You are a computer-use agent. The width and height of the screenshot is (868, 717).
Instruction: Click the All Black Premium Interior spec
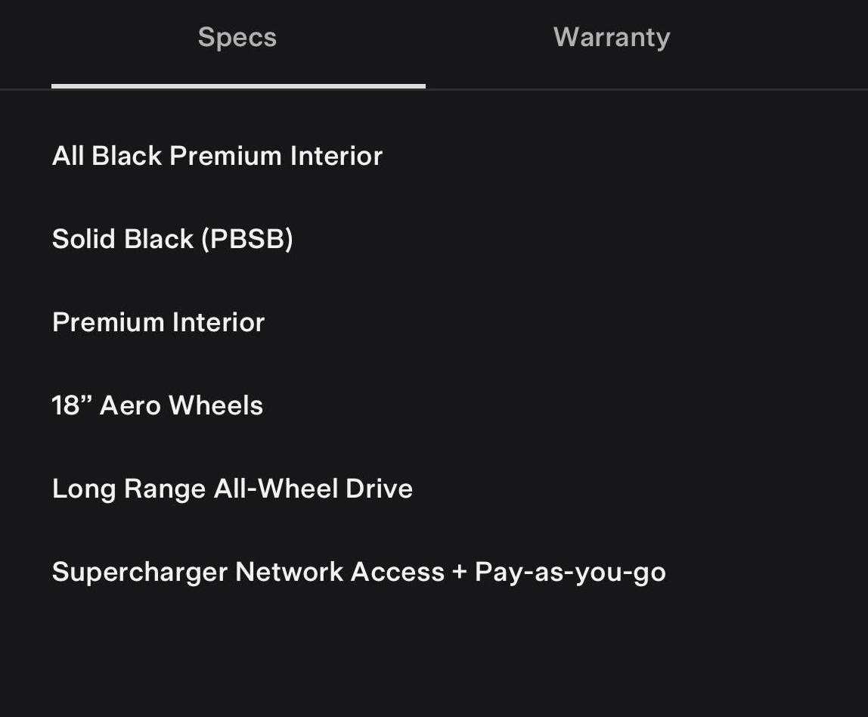(x=217, y=156)
